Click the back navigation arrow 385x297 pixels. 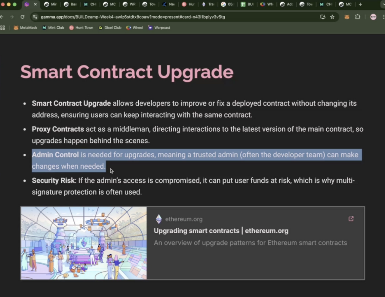coord(2,17)
